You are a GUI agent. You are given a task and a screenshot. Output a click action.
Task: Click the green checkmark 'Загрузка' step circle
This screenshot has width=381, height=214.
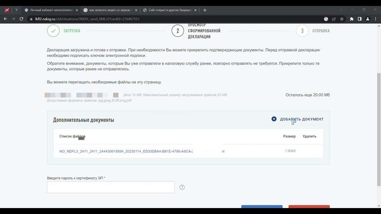pyautogui.click(x=53, y=31)
